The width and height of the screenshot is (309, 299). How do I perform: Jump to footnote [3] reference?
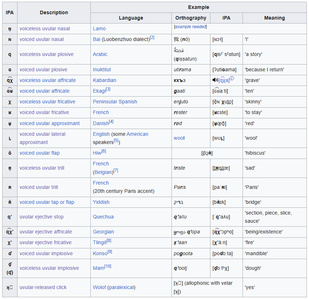tap(108, 89)
